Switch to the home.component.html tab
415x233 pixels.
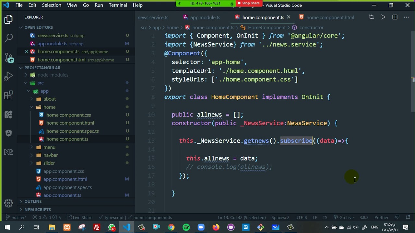pyautogui.click(x=330, y=17)
